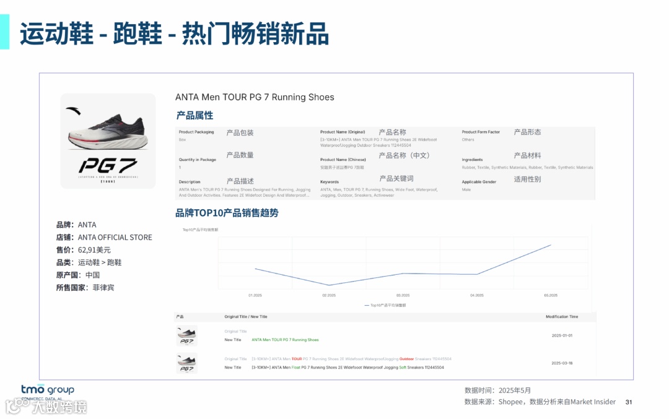669x419 pixels.
Task: Click the '2025-01-01' modification date
Action: pyautogui.click(x=562, y=335)
